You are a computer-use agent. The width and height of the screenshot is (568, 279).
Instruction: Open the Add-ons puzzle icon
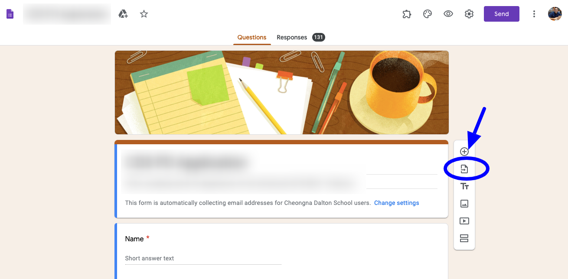click(x=407, y=14)
